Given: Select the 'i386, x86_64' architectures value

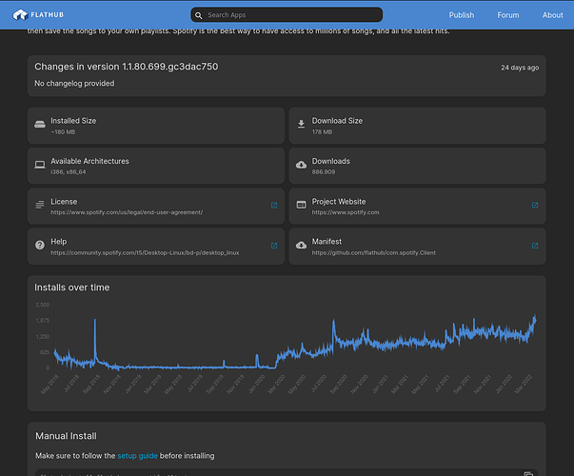Looking at the screenshot, I should [x=69, y=172].
